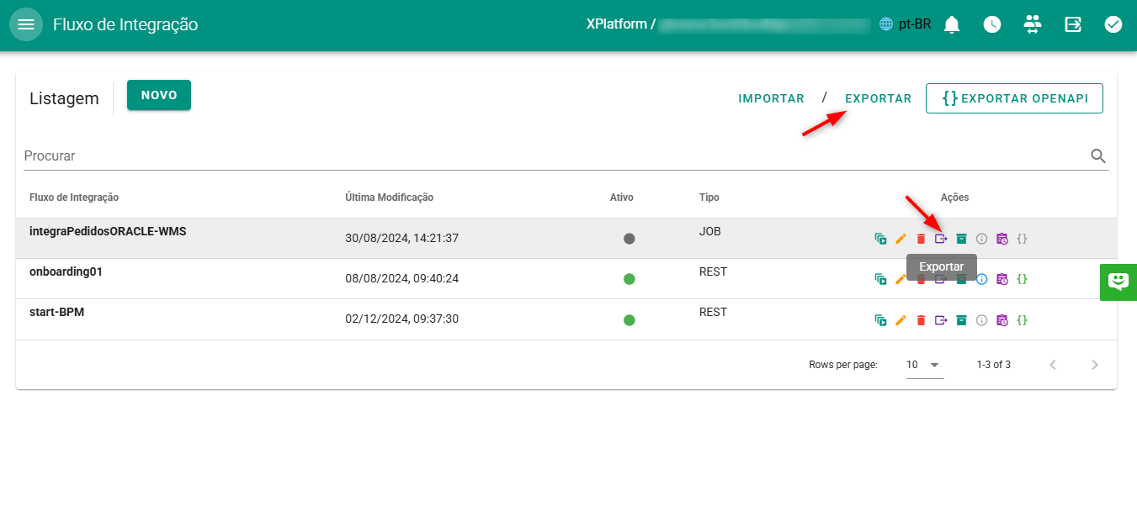Select the onboarding01 row name
Image resolution: width=1137 pixels, height=527 pixels.
66,271
